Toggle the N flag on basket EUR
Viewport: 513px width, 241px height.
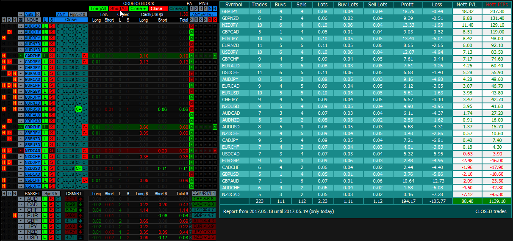click(15, 216)
